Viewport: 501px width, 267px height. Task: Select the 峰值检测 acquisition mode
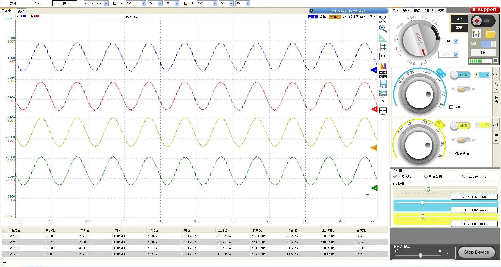(426, 176)
